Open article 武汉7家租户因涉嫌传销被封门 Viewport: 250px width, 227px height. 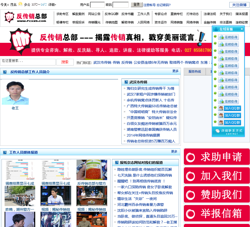coord(151,95)
